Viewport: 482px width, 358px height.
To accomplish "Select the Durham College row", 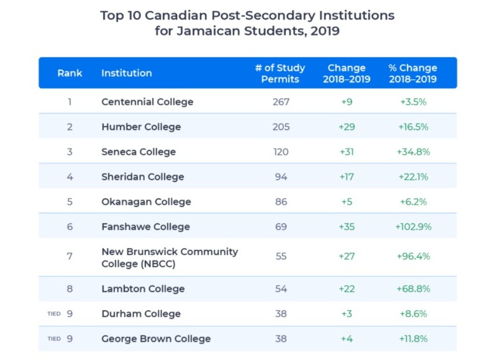I will tap(141, 314).
